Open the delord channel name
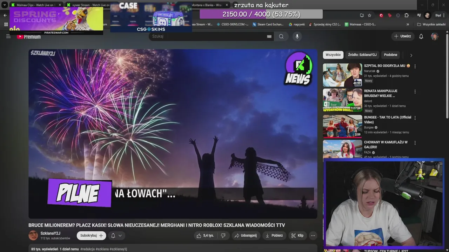 tap(368, 101)
